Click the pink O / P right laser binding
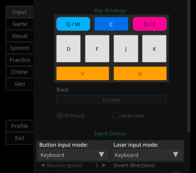 pos(150,24)
